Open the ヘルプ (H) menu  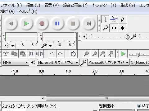[28, 11]
